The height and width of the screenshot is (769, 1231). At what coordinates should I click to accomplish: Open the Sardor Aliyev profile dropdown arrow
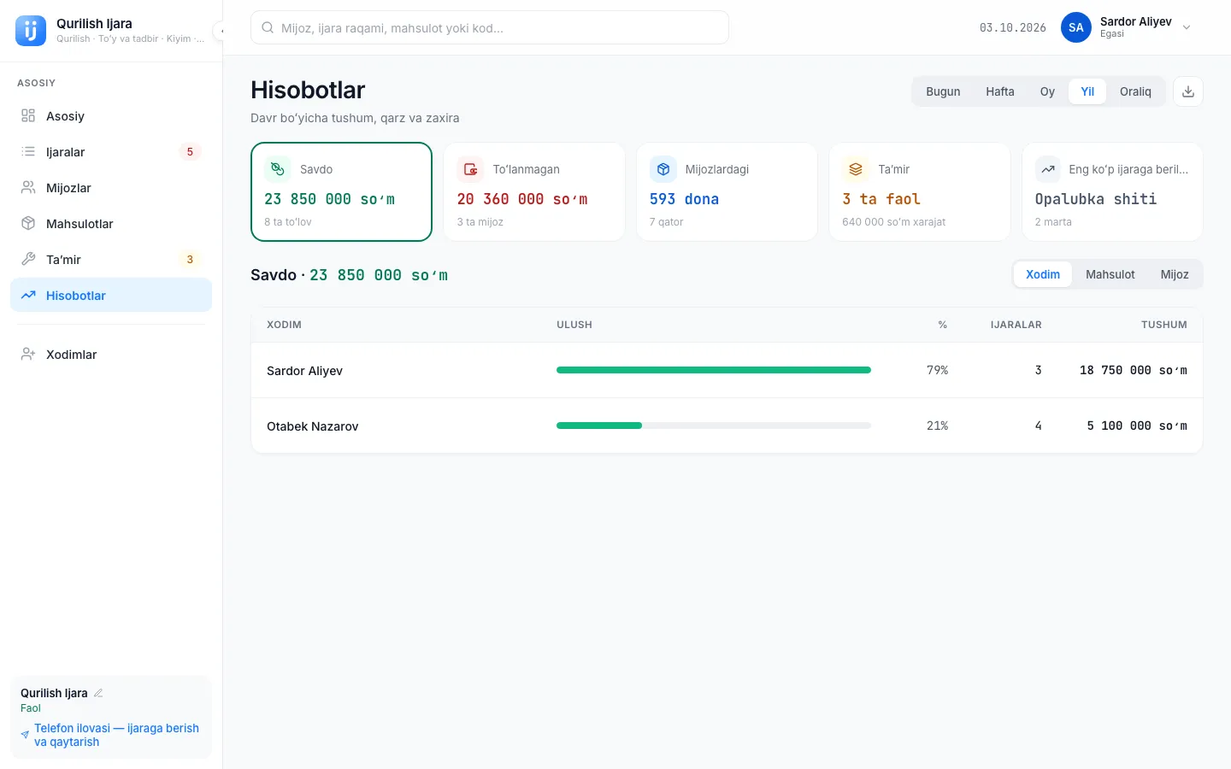pos(1187,27)
